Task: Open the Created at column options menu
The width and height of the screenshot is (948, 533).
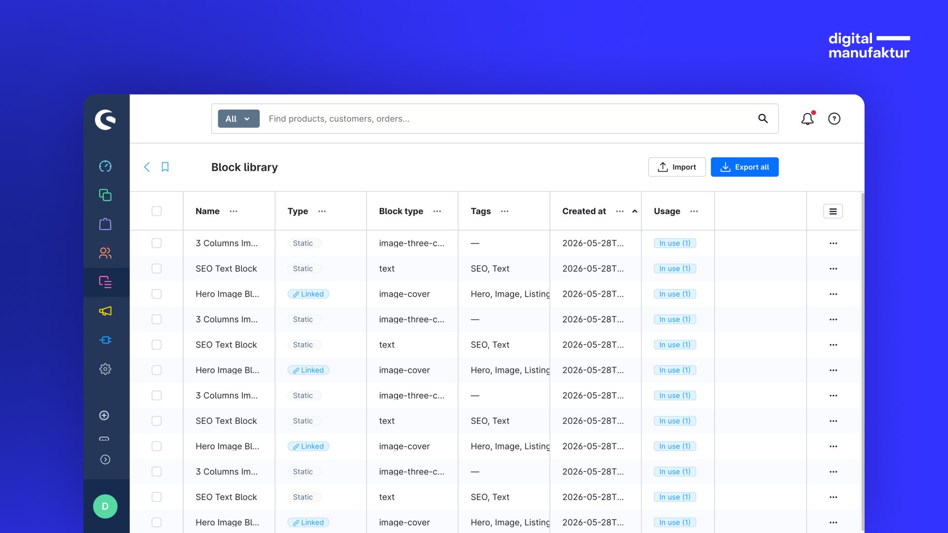Action: pos(620,211)
